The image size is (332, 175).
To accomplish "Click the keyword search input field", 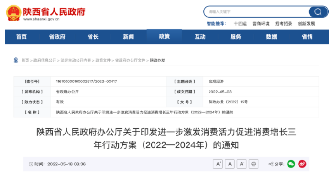I will tap(256, 12).
